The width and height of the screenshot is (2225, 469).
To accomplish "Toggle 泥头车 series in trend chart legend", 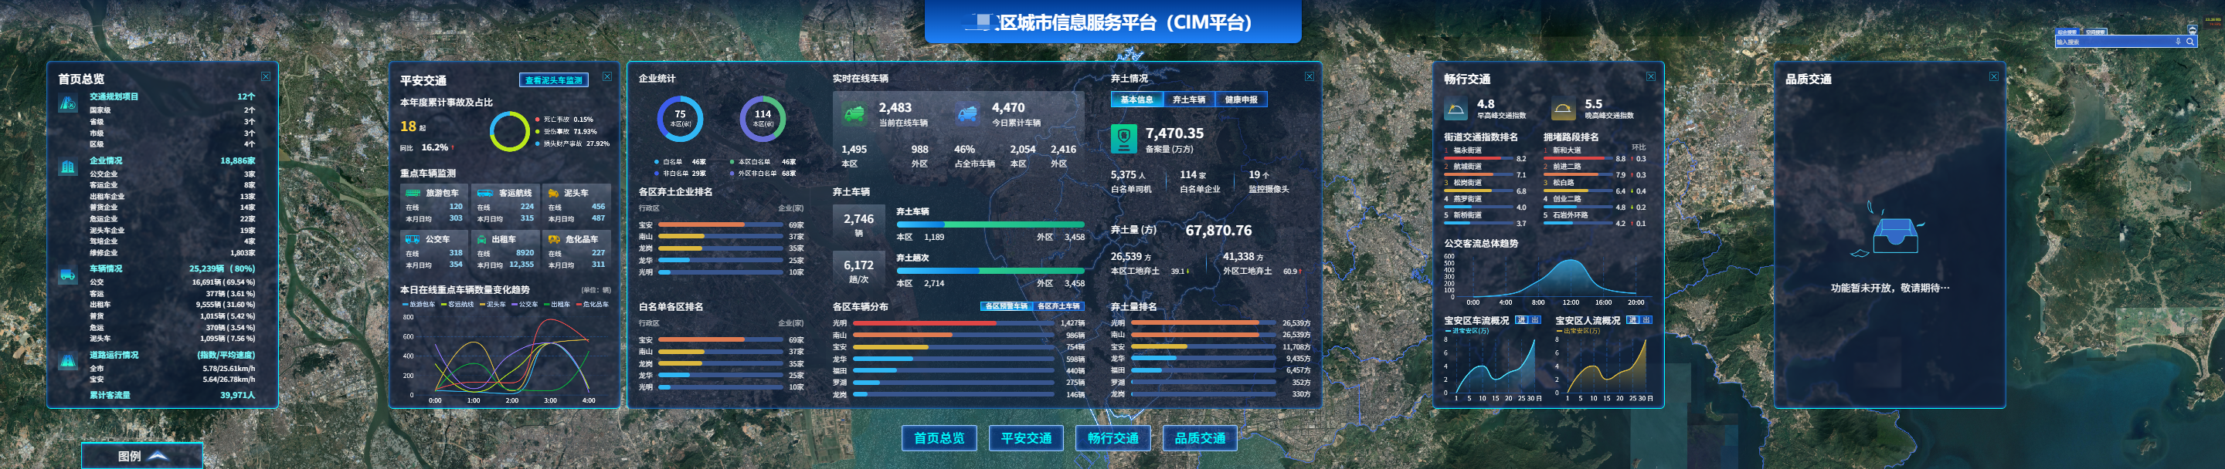I will [493, 305].
